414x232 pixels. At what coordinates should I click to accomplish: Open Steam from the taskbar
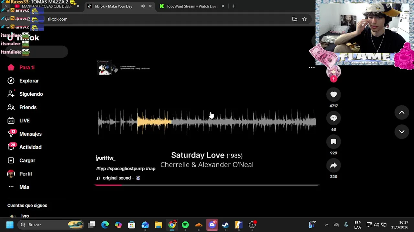tap(225, 225)
